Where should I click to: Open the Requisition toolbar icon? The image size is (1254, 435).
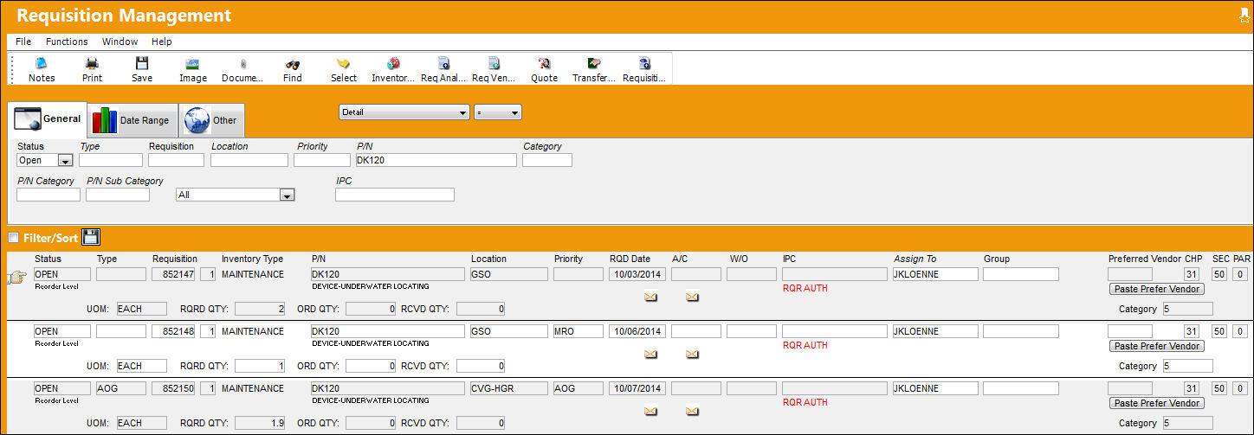644,63
